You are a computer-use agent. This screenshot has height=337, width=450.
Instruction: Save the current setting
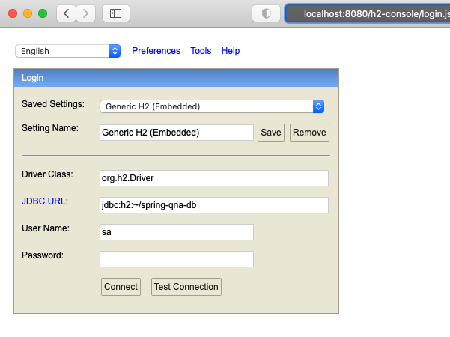(271, 133)
